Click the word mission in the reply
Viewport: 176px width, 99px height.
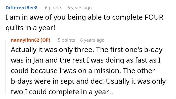tap(107, 71)
